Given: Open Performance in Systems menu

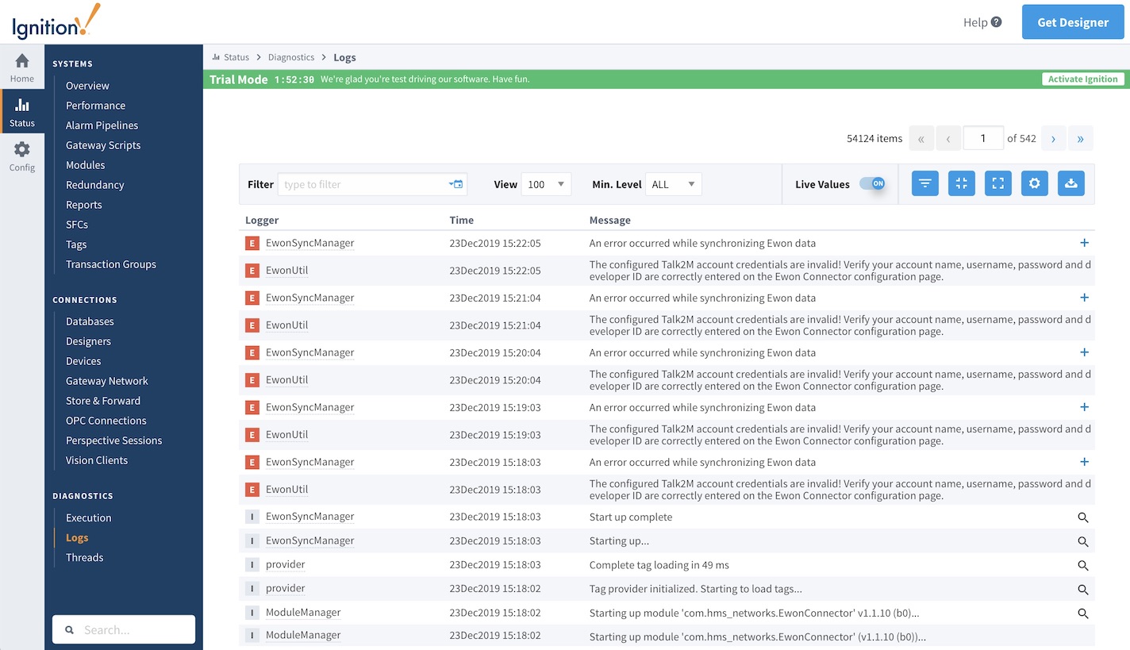Looking at the screenshot, I should tap(95, 106).
